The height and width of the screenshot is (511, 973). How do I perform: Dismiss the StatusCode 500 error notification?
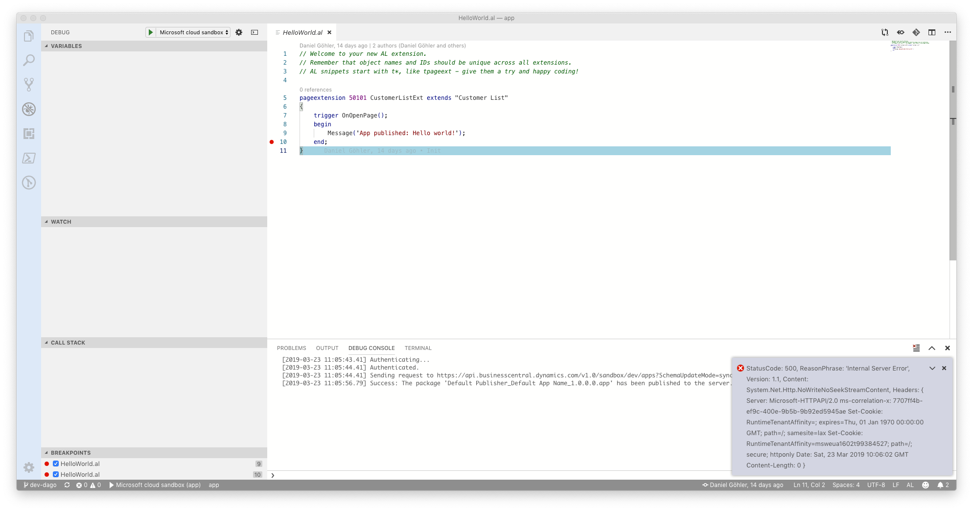[944, 368]
